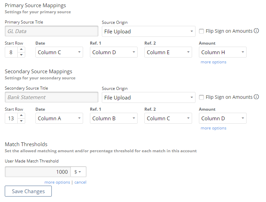Image resolution: width=266 pixels, height=202 pixels.
Task: Click info icon beside primary Flip Sign
Action: coord(256,31)
